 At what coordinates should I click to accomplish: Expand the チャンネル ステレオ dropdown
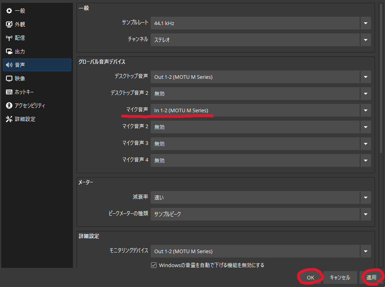coord(261,40)
